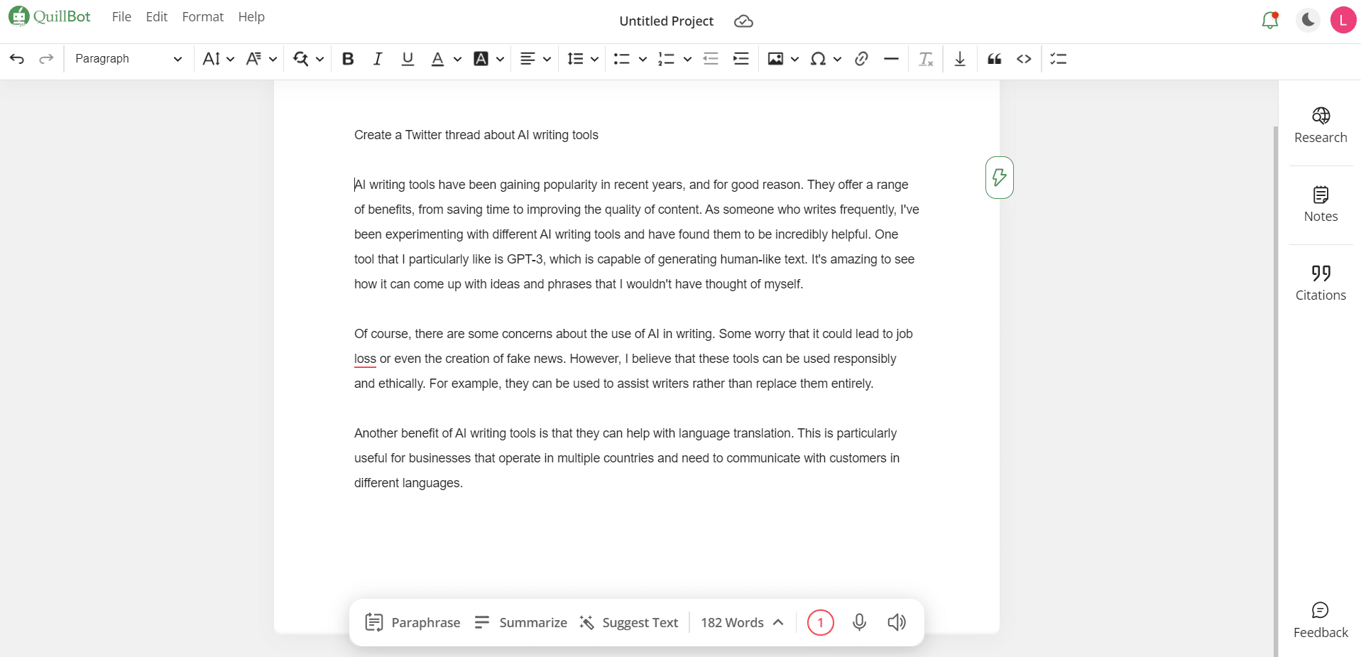Click the insert image icon

tap(775, 59)
